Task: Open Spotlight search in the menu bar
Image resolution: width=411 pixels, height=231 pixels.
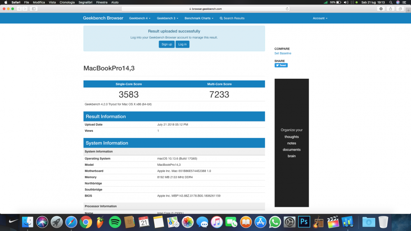Action: point(390,2)
